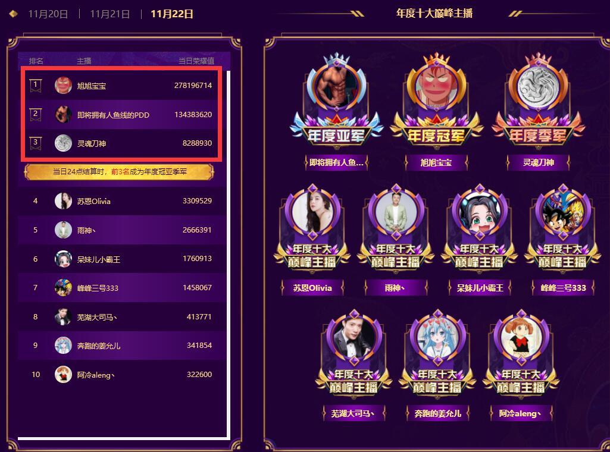Click the white vertical scrollbar of the ranking

pyautogui.click(x=229, y=255)
